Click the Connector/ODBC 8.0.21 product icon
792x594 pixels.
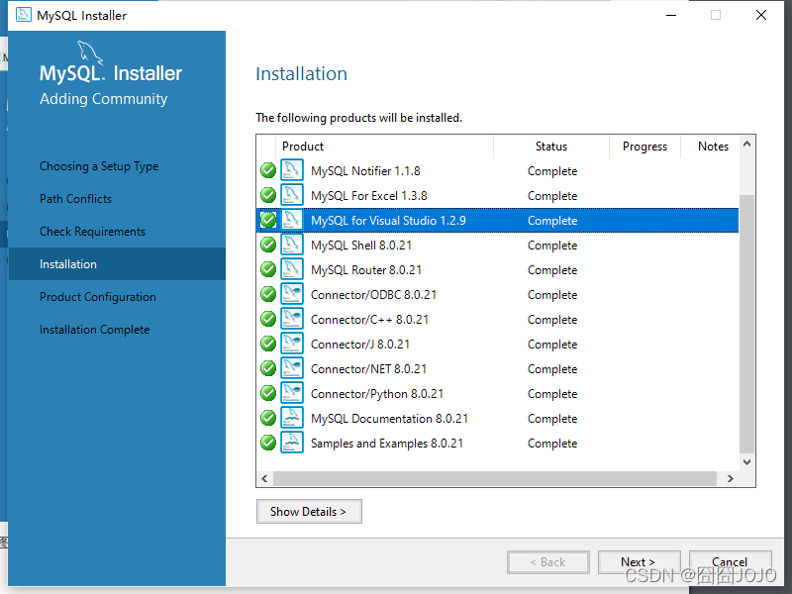click(292, 294)
